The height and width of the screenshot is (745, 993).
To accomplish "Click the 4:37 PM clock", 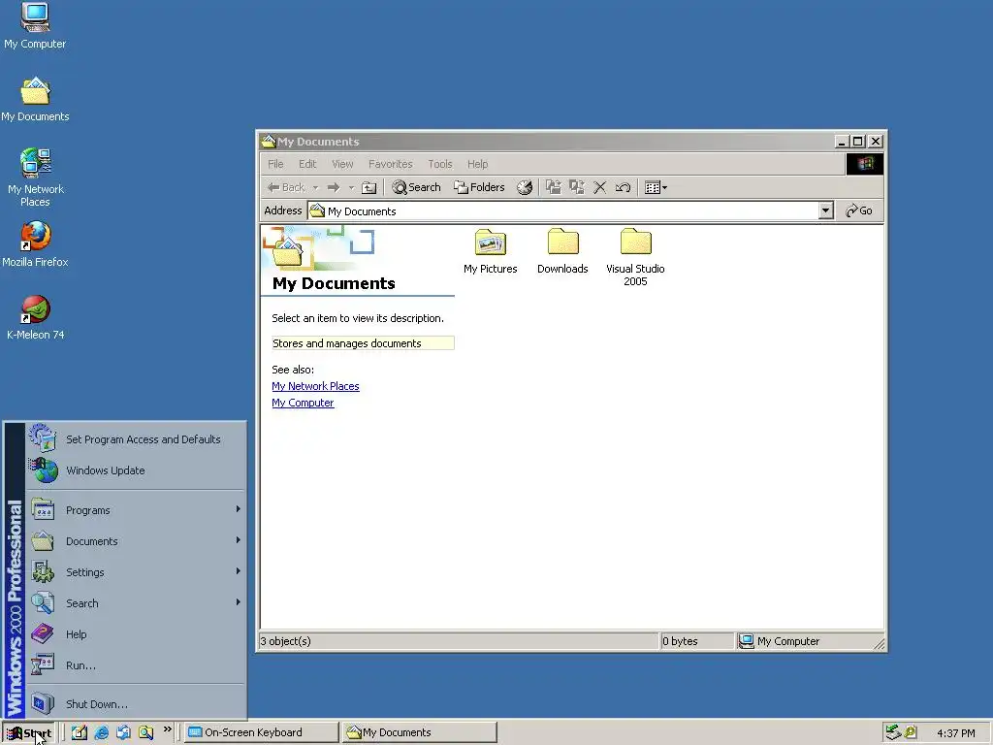I will [955, 733].
